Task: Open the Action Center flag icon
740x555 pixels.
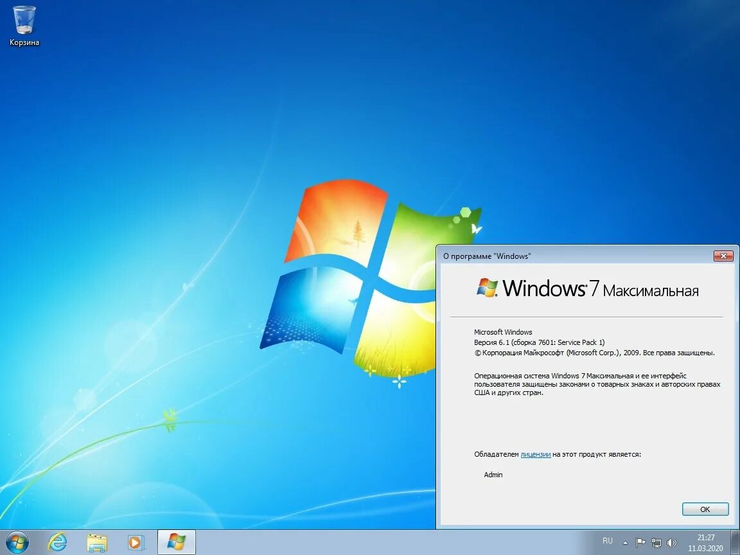Action: pyautogui.click(x=640, y=543)
